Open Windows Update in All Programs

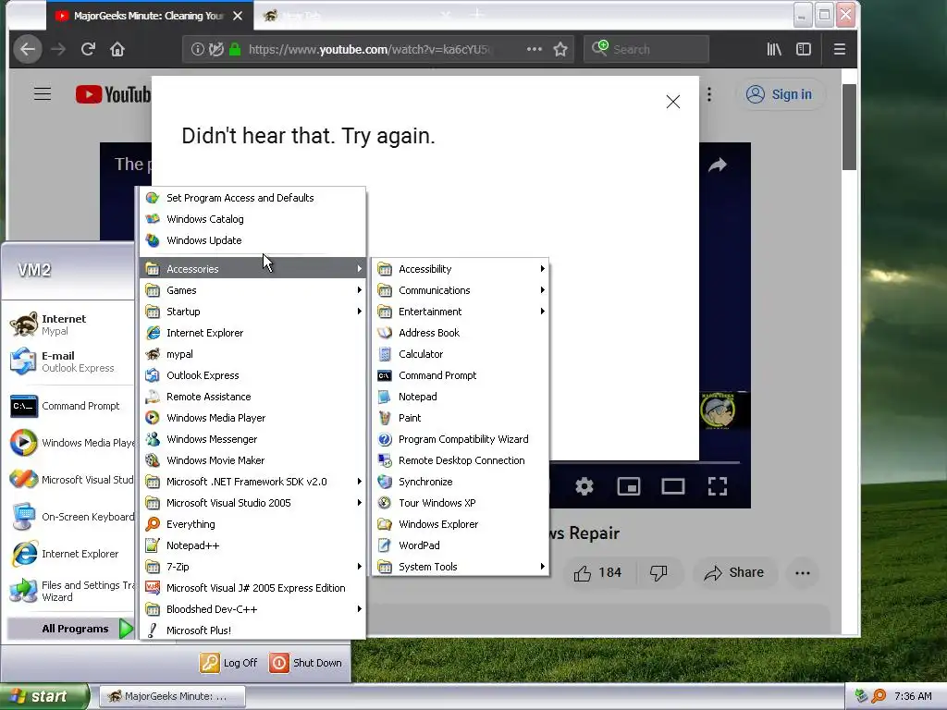(252, 240)
